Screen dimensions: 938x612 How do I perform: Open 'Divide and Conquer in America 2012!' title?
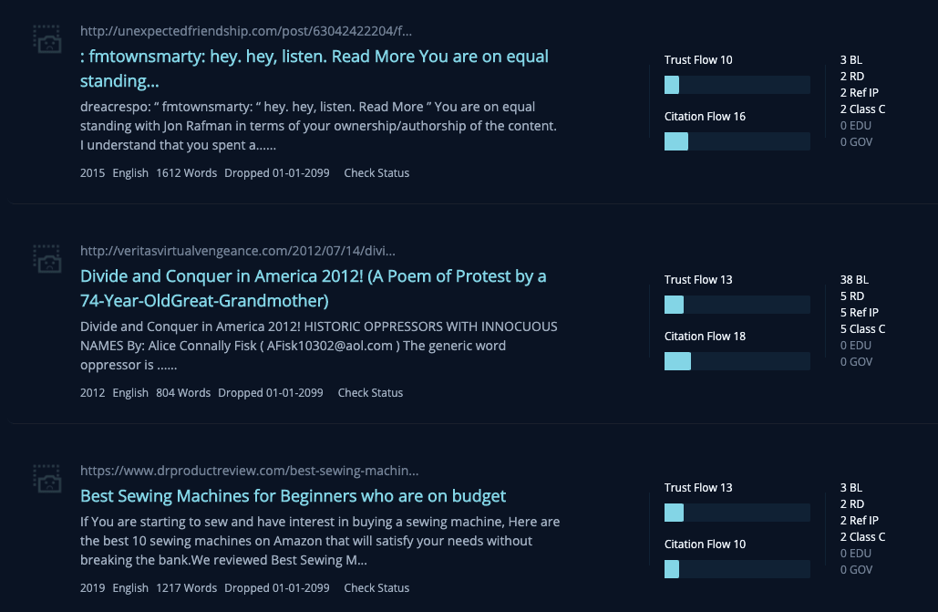tap(313, 288)
